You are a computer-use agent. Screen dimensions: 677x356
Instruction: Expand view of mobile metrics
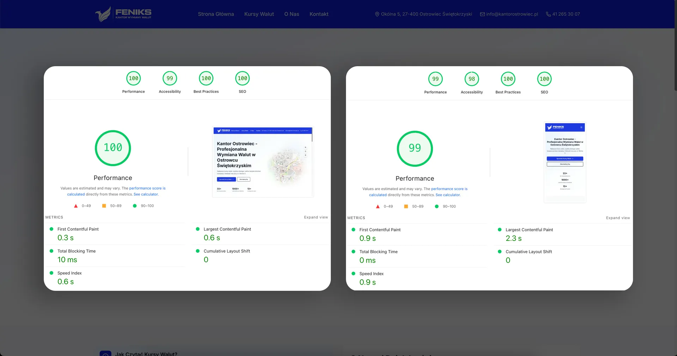pyautogui.click(x=618, y=218)
